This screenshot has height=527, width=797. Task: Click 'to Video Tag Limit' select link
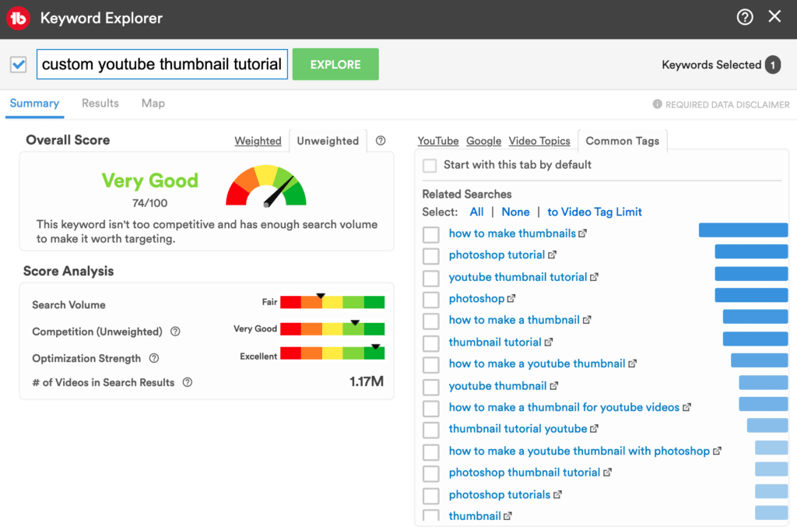point(595,212)
